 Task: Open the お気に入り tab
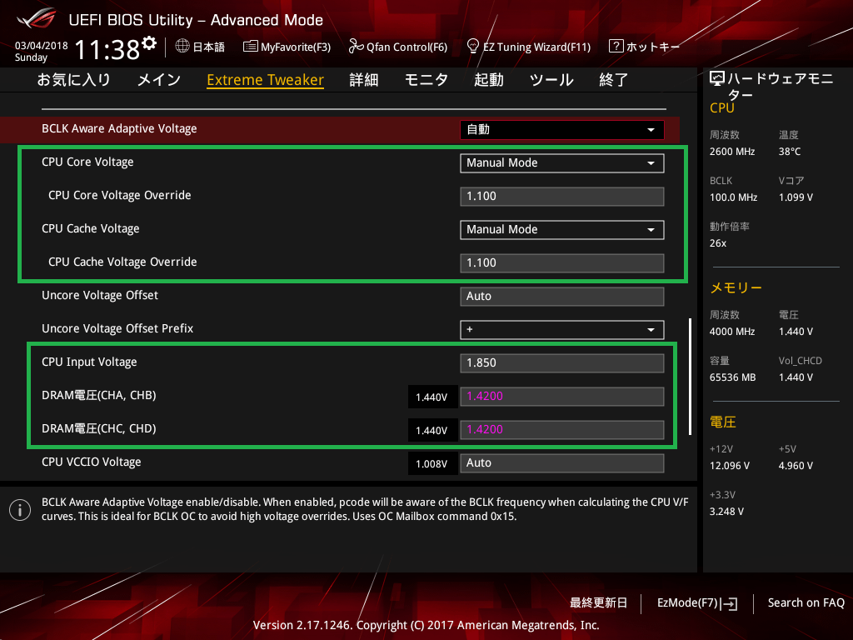click(x=74, y=80)
